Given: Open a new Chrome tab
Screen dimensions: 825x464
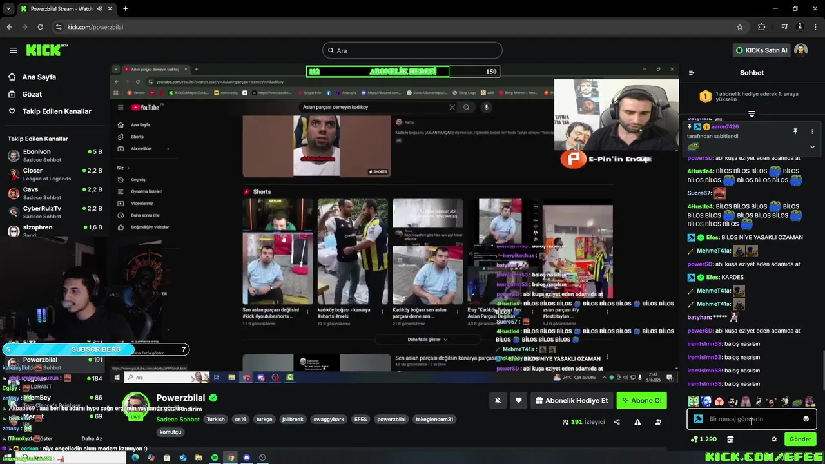Looking at the screenshot, I should (125, 9).
